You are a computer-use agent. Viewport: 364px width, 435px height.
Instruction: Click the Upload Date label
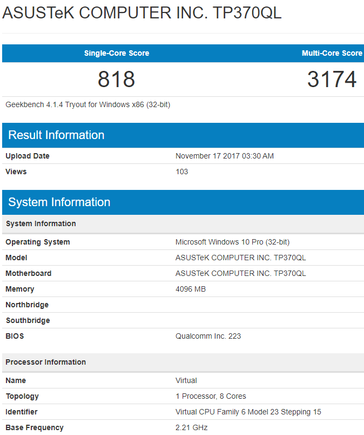click(28, 156)
